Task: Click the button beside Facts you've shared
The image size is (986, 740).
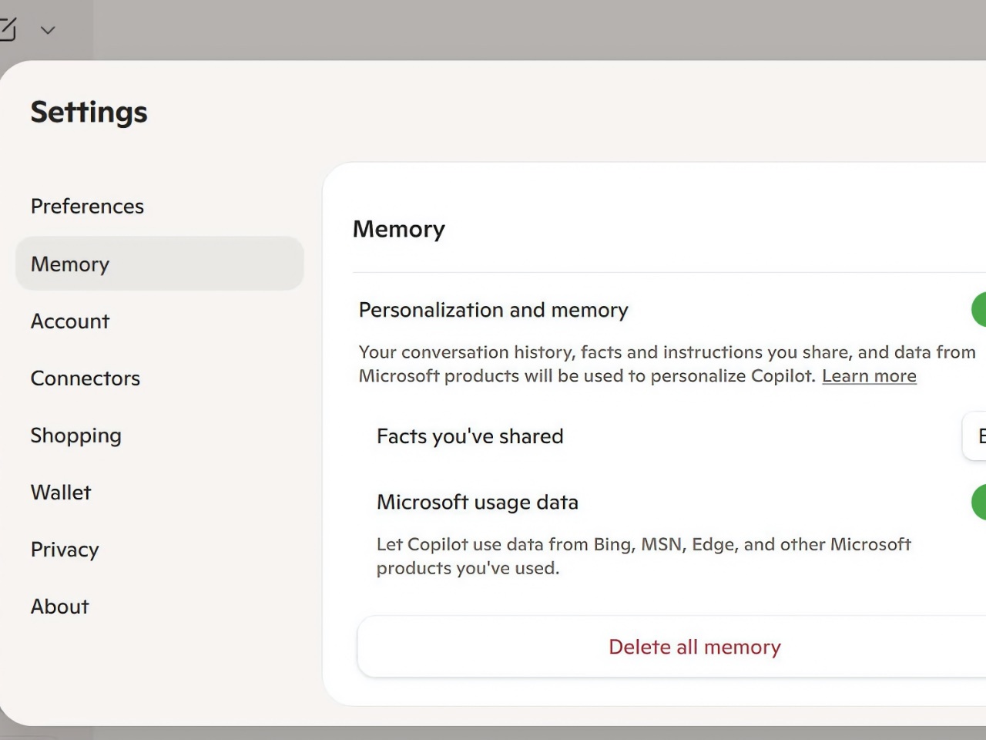Action: coord(975,436)
